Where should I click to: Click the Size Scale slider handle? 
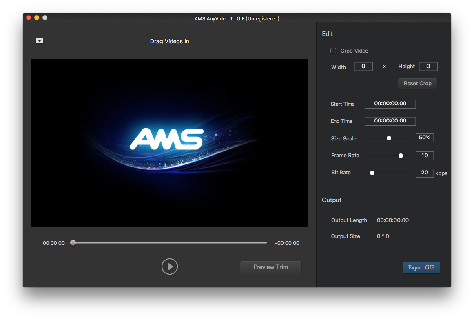pyautogui.click(x=389, y=138)
